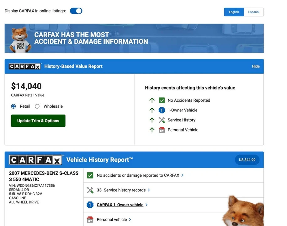Image resolution: width=287 pixels, height=226 pixels.
Task: Click the No Accidents Reported label
Action: (x=189, y=100)
